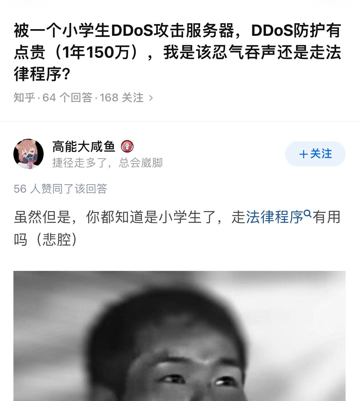Tap the 56 人赞同了该回答 line
The width and height of the screenshot is (359, 401).
click(x=60, y=189)
